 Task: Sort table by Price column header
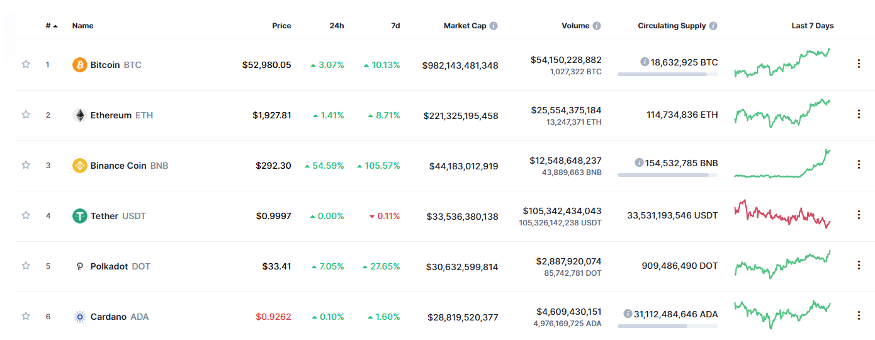(x=281, y=26)
